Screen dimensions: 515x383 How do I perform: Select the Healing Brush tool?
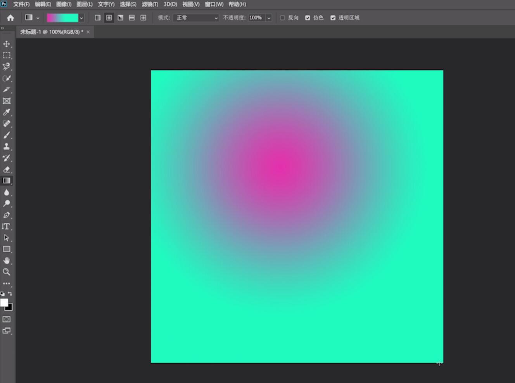coord(7,124)
